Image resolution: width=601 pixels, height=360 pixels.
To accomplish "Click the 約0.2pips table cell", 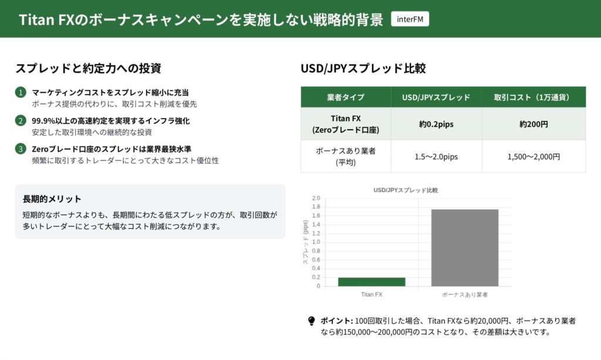I will click(x=436, y=124).
